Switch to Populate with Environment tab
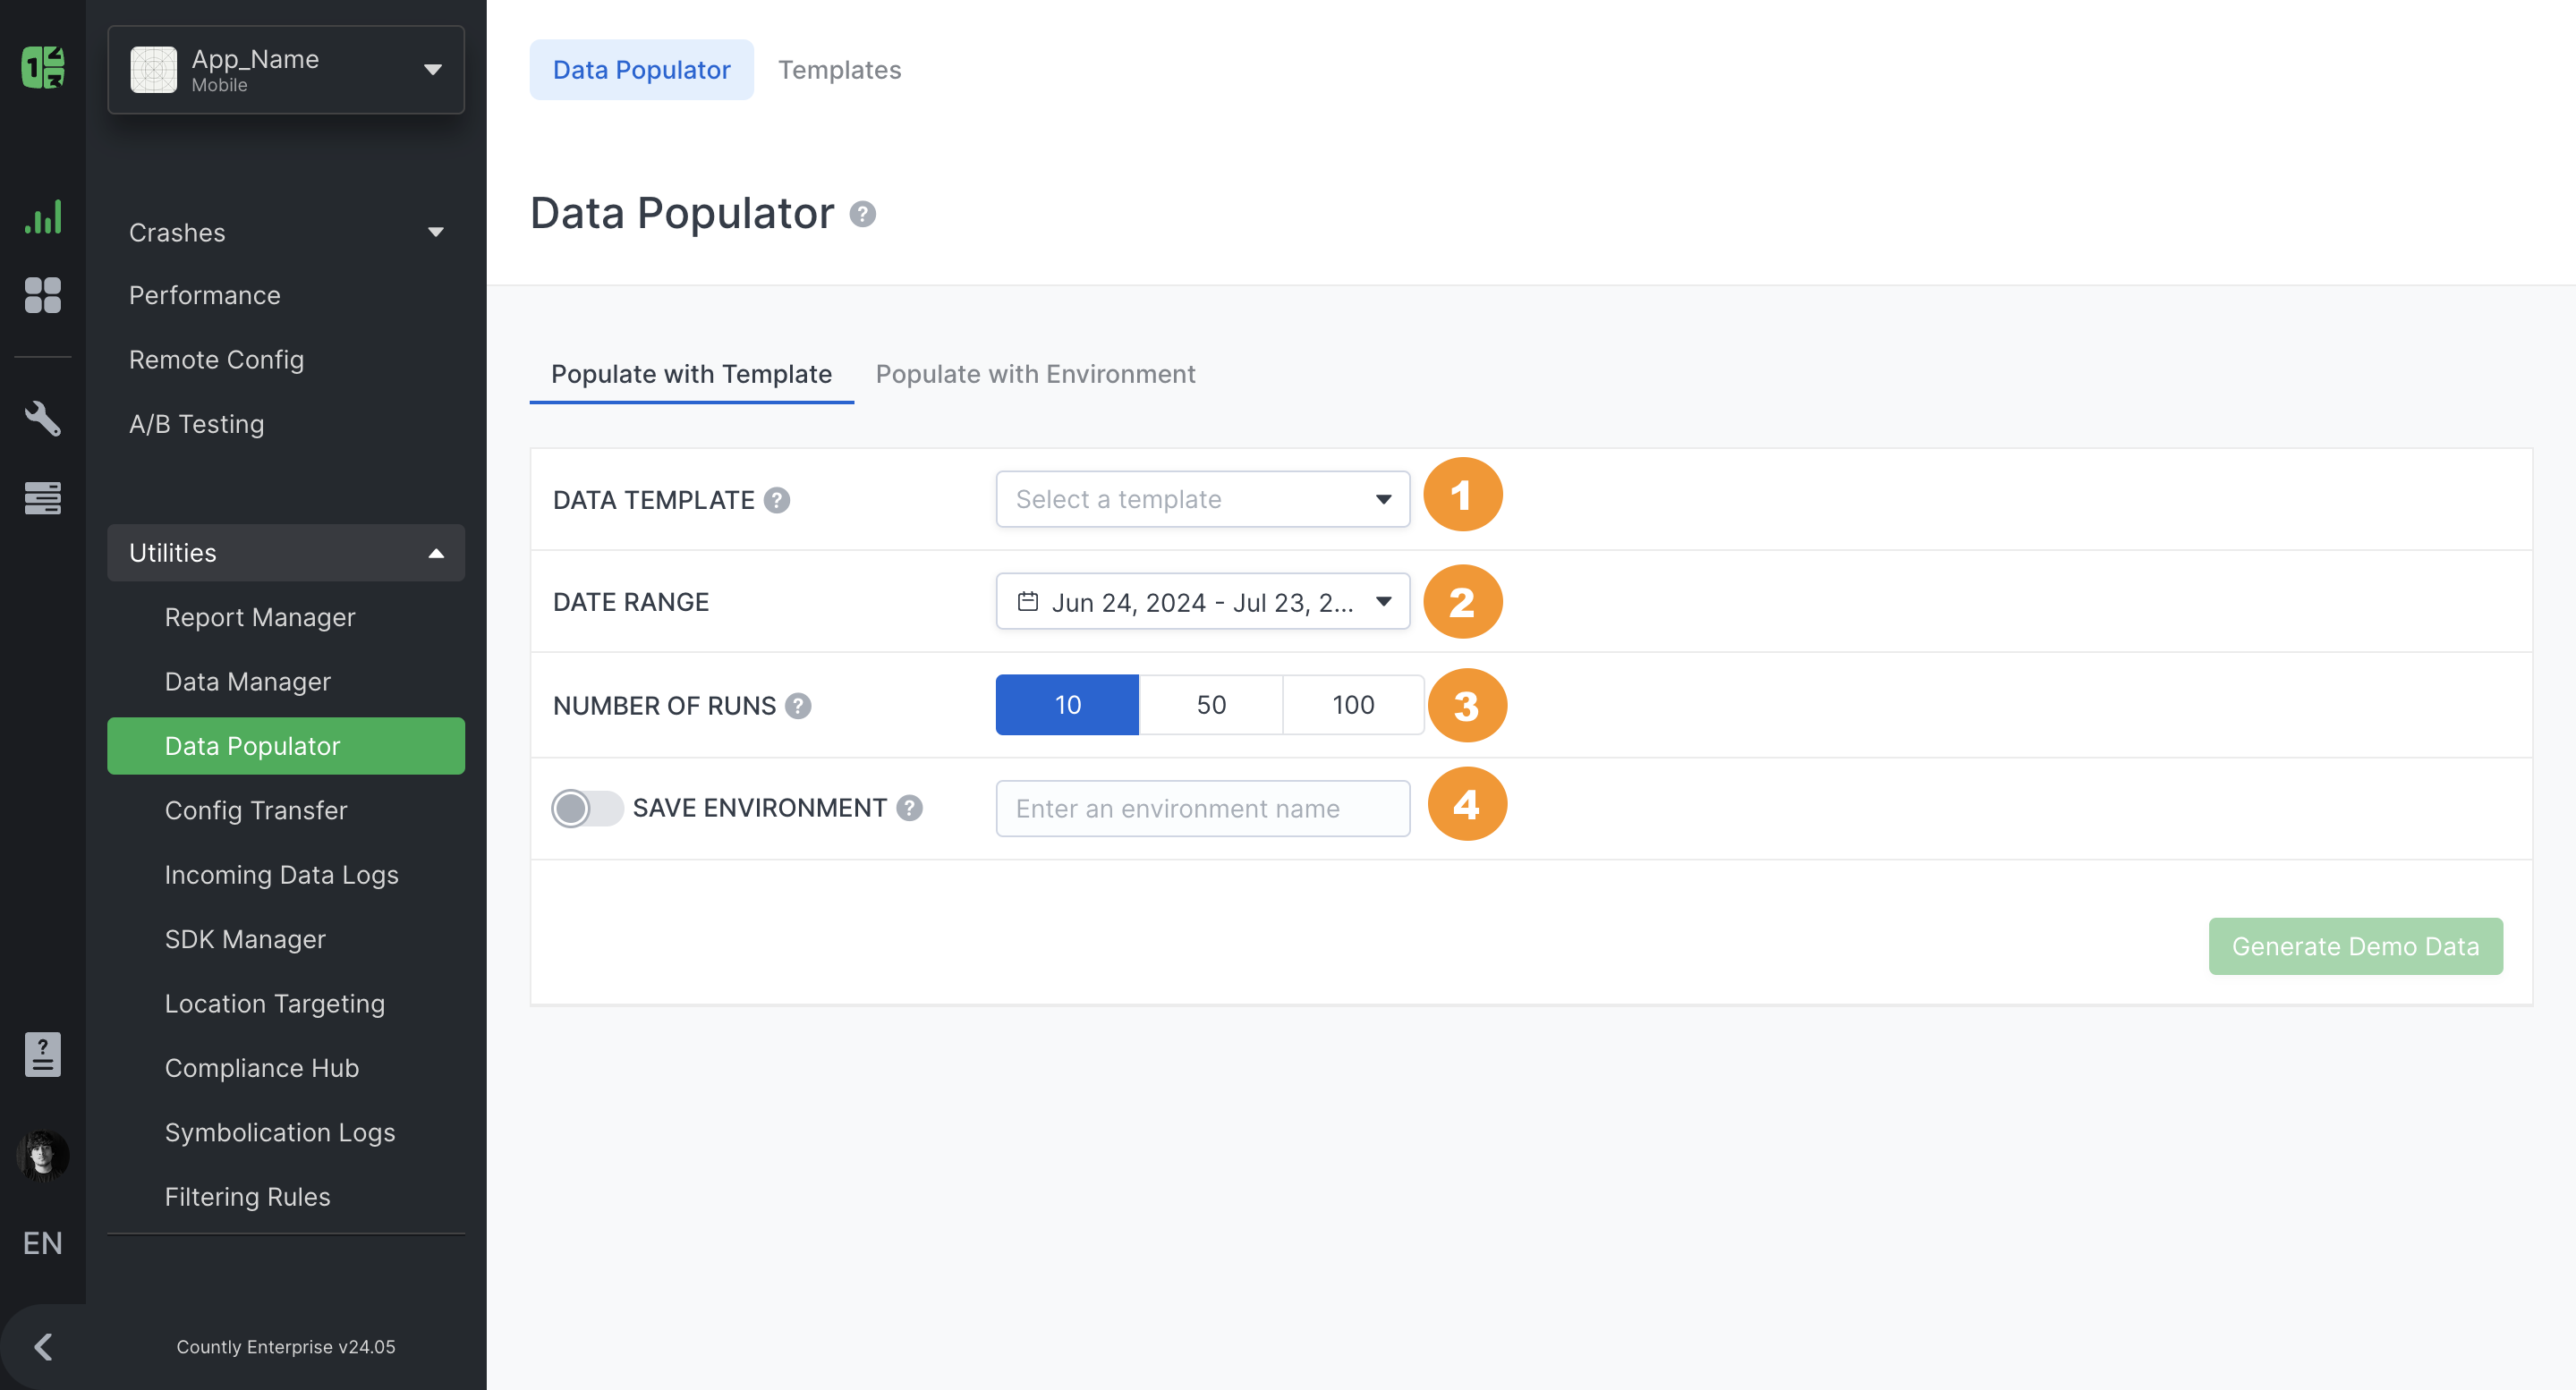Image resolution: width=2576 pixels, height=1390 pixels. (x=1035, y=374)
